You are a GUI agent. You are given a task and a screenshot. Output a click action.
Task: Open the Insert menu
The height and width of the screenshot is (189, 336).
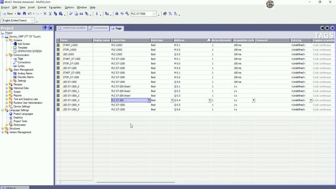[31, 7]
